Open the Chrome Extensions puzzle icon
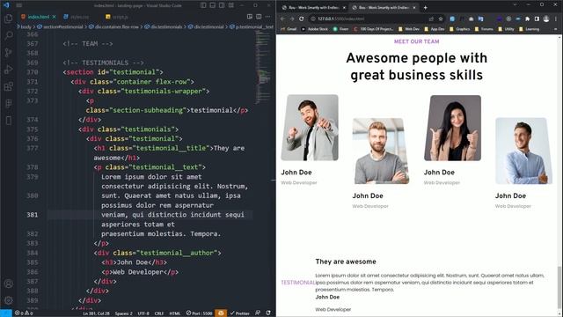 pyautogui.click(x=528, y=18)
